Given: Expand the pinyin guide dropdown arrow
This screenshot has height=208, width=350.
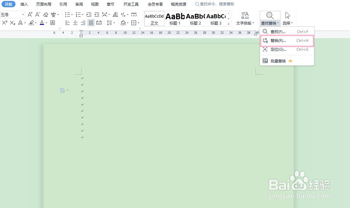Looking at the screenshot, I should coord(58,15).
